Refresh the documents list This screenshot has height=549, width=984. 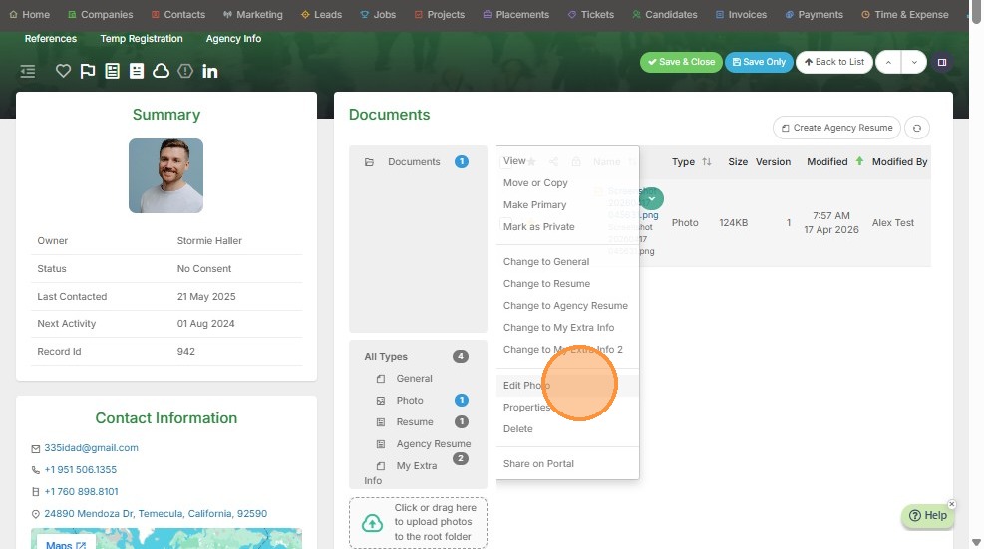(x=917, y=128)
